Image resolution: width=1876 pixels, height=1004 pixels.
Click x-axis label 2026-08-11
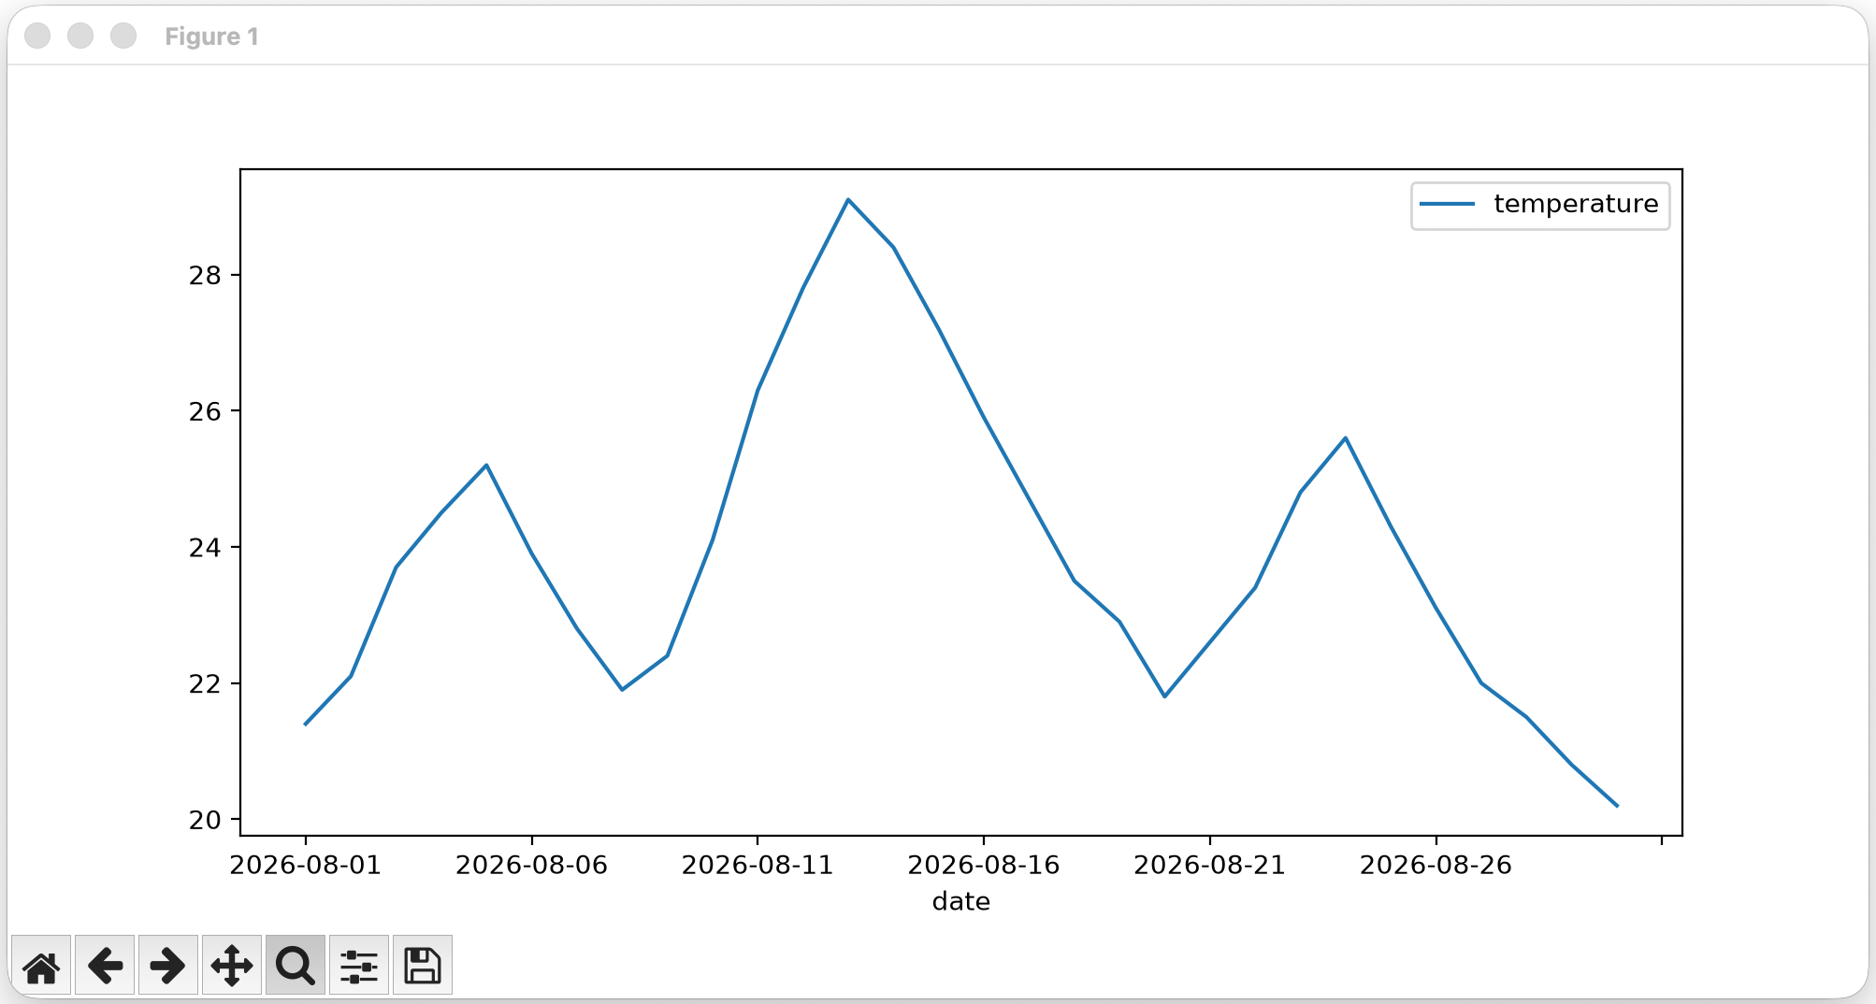(x=758, y=865)
